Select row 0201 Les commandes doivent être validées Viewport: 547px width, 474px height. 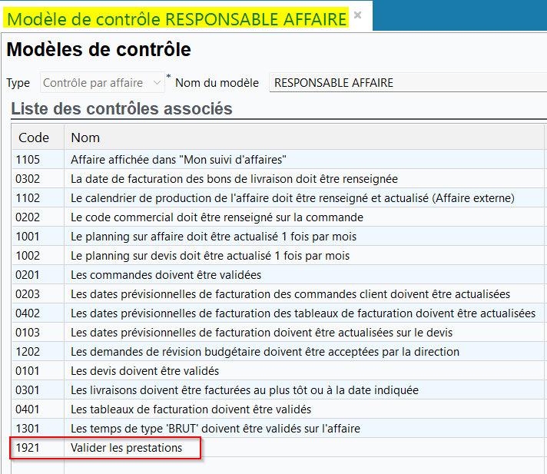(x=278, y=275)
